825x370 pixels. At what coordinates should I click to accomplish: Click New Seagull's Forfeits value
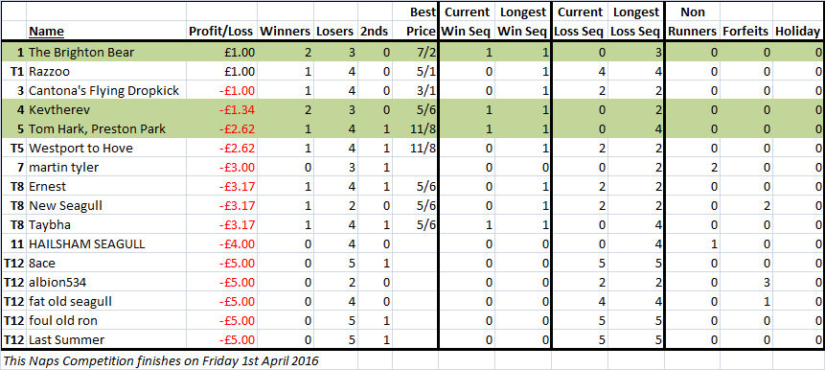[x=746, y=206]
